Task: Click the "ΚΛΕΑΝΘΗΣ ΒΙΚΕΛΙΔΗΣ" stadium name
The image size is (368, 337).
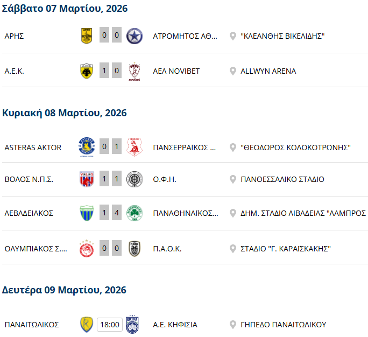Action: [282, 36]
